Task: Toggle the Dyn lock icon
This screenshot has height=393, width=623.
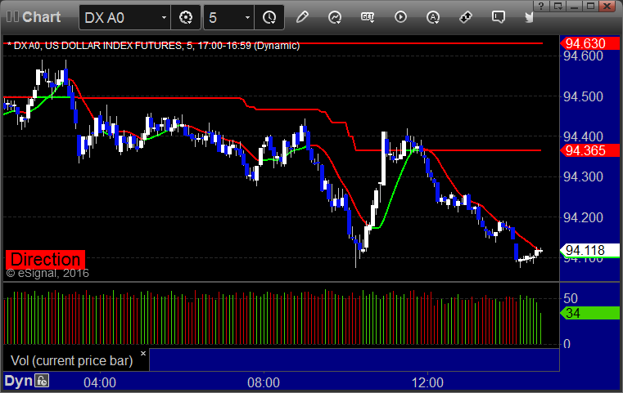Action: [x=42, y=381]
